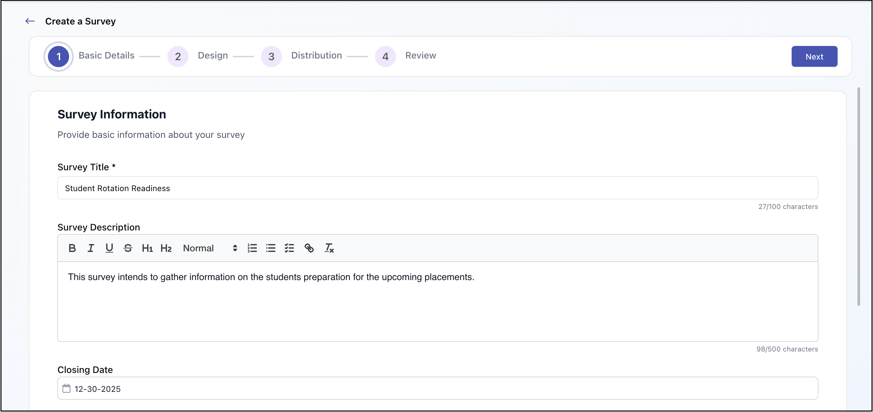This screenshot has width=873, height=412.
Task: Toggle bold formatting in description editor
Action: point(72,248)
